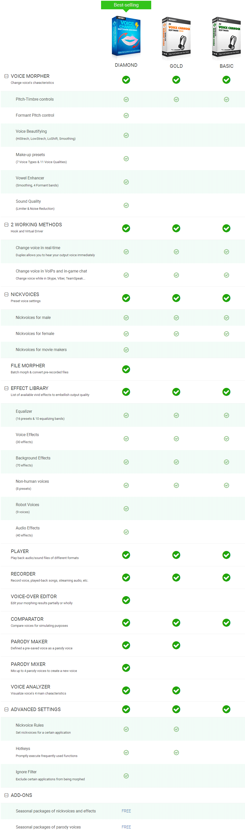
Task: Click Basic checkmark for Comparator row
Action: [x=226, y=622]
